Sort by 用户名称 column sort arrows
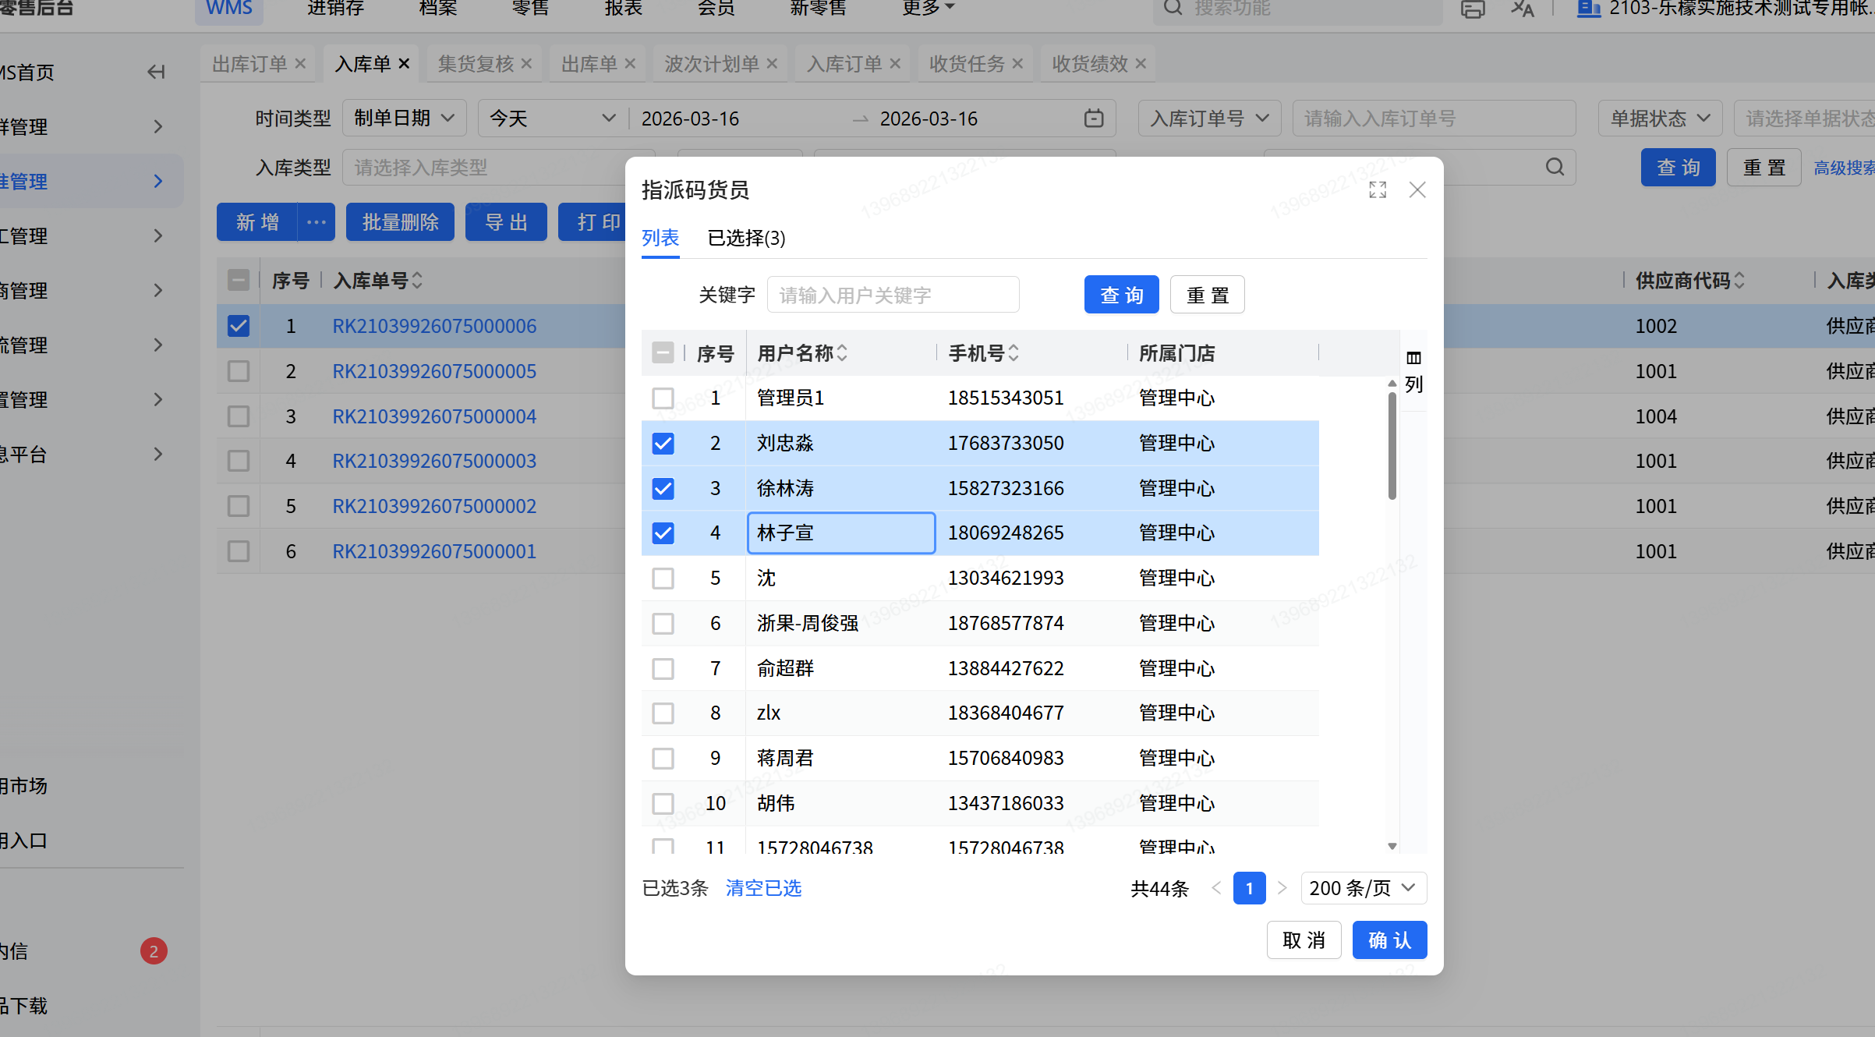The width and height of the screenshot is (1875, 1037). pos(842,353)
